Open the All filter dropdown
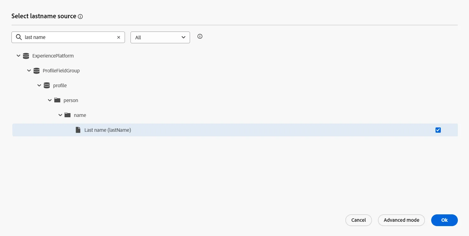The image size is (469, 236). point(160,37)
